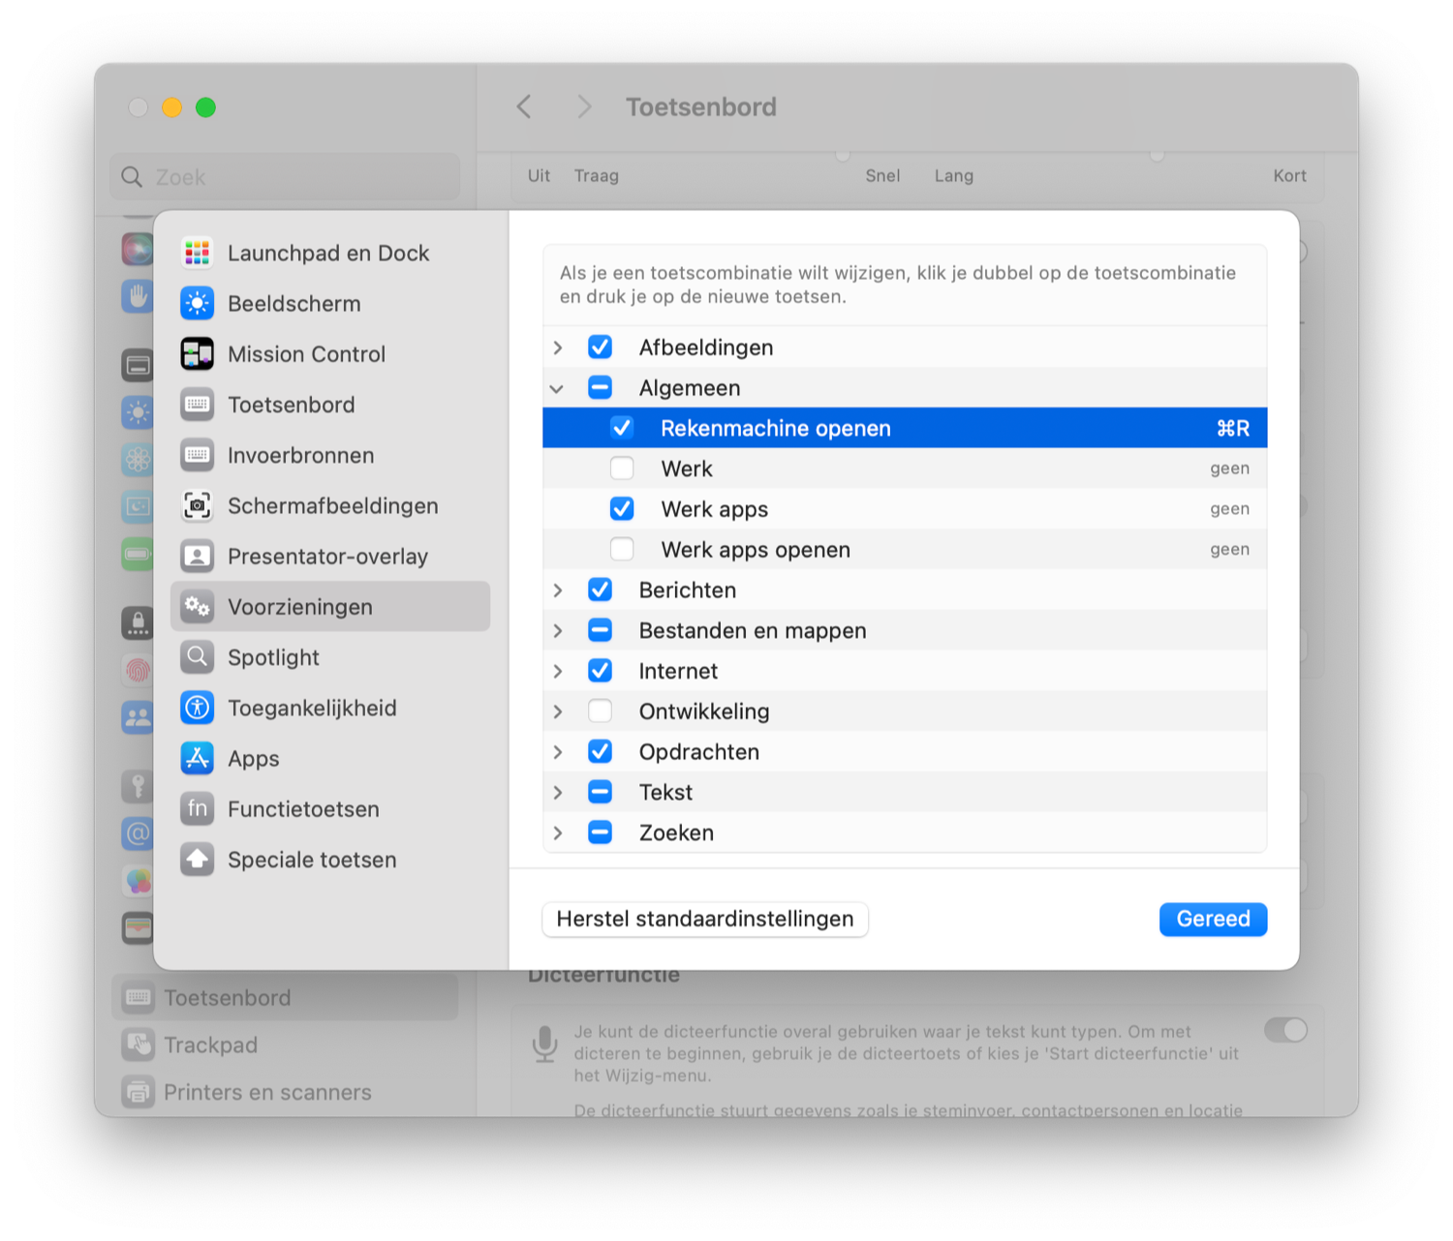Click the repeat delay slider knob
The width and height of the screenshot is (1453, 1241).
pyautogui.click(x=1157, y=154)
